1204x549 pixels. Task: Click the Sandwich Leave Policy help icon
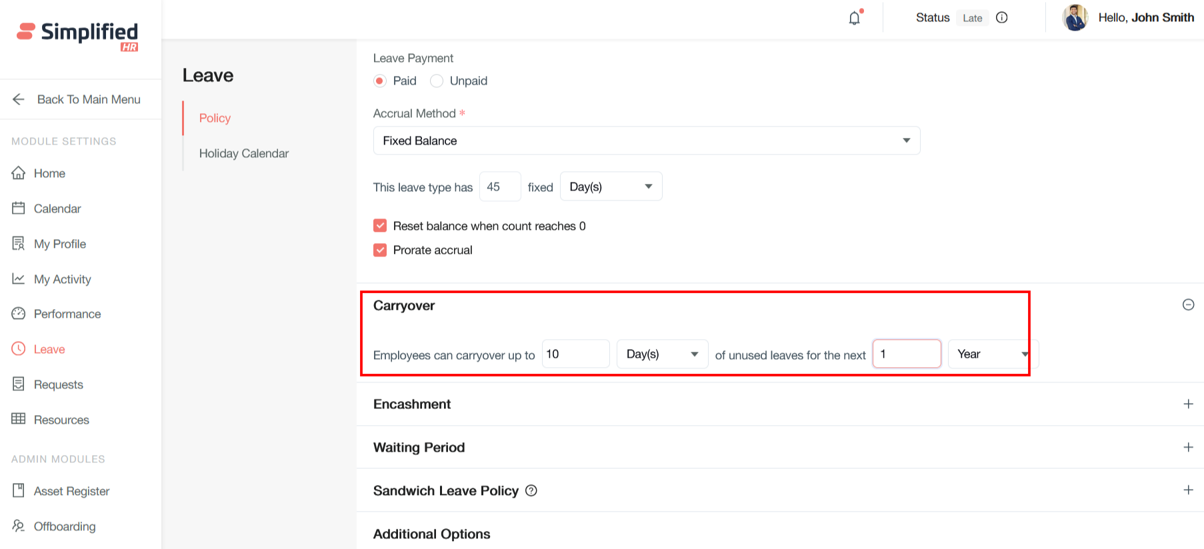[x=531, y=491]
